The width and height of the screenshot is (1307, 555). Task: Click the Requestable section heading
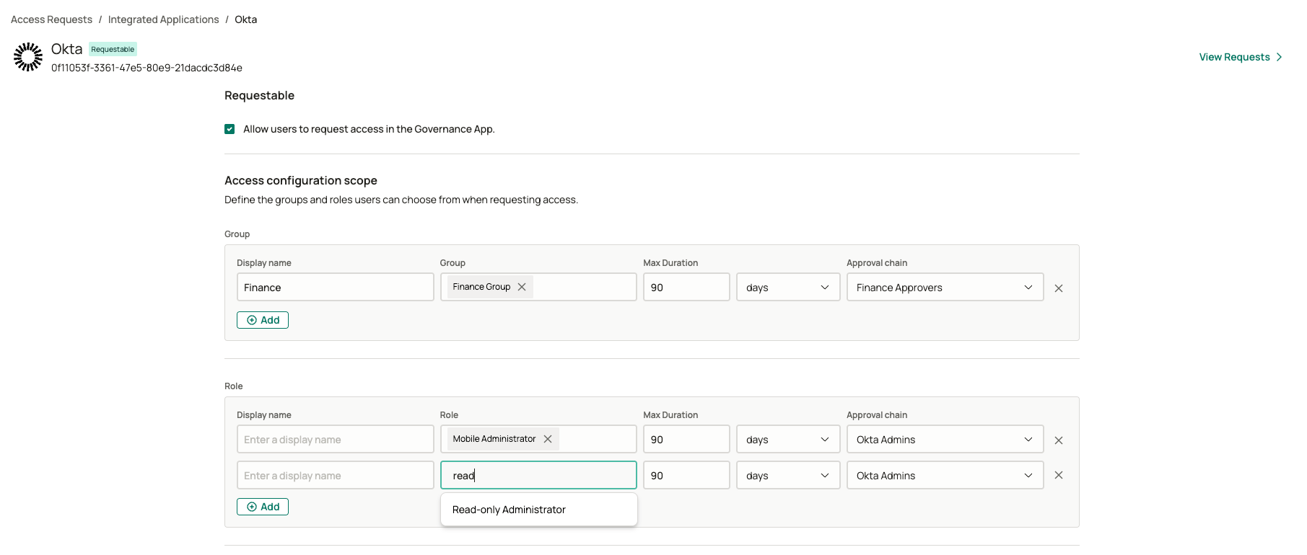click(x=260, y=95)
